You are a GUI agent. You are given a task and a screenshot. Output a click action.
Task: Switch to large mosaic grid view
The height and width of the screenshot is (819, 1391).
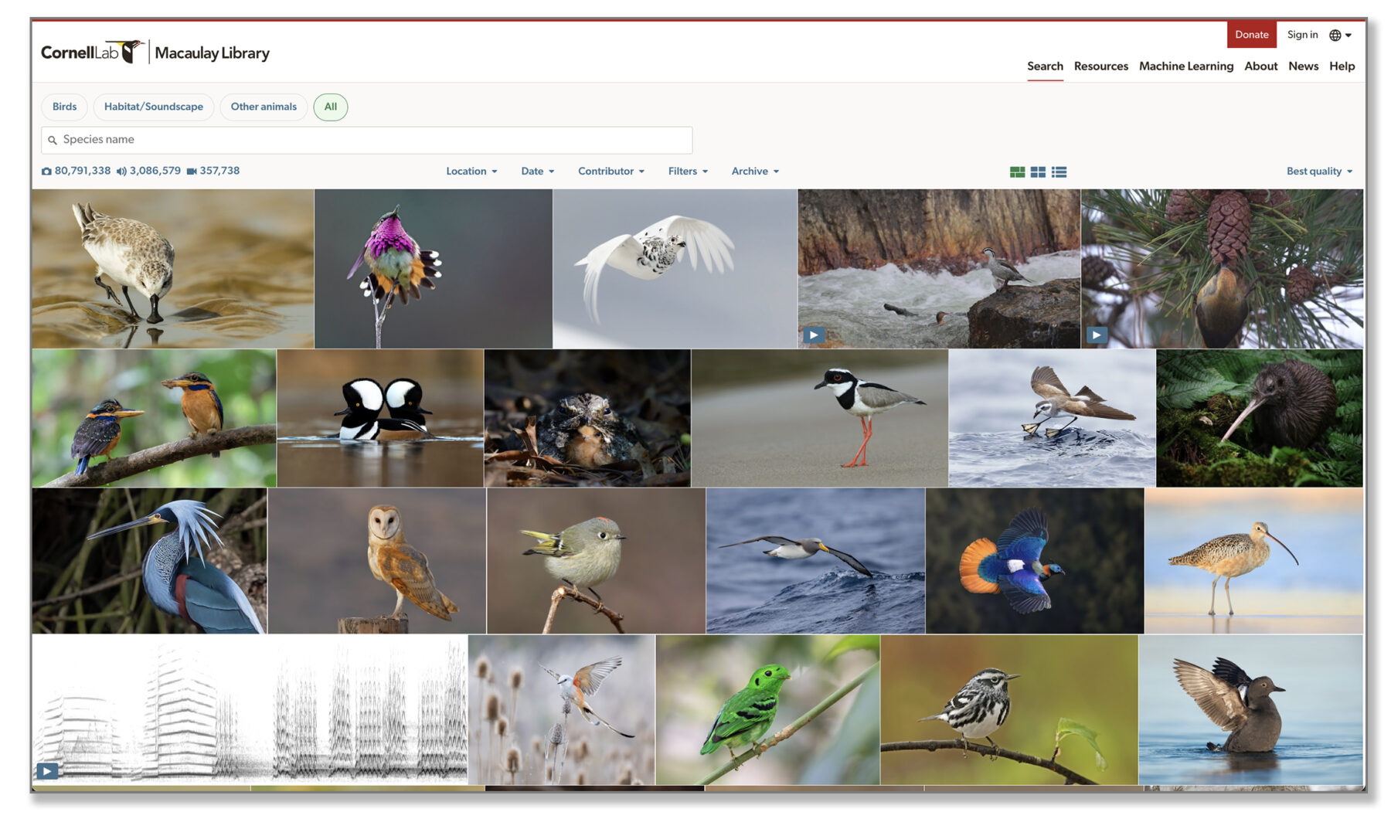(1017, 172)
